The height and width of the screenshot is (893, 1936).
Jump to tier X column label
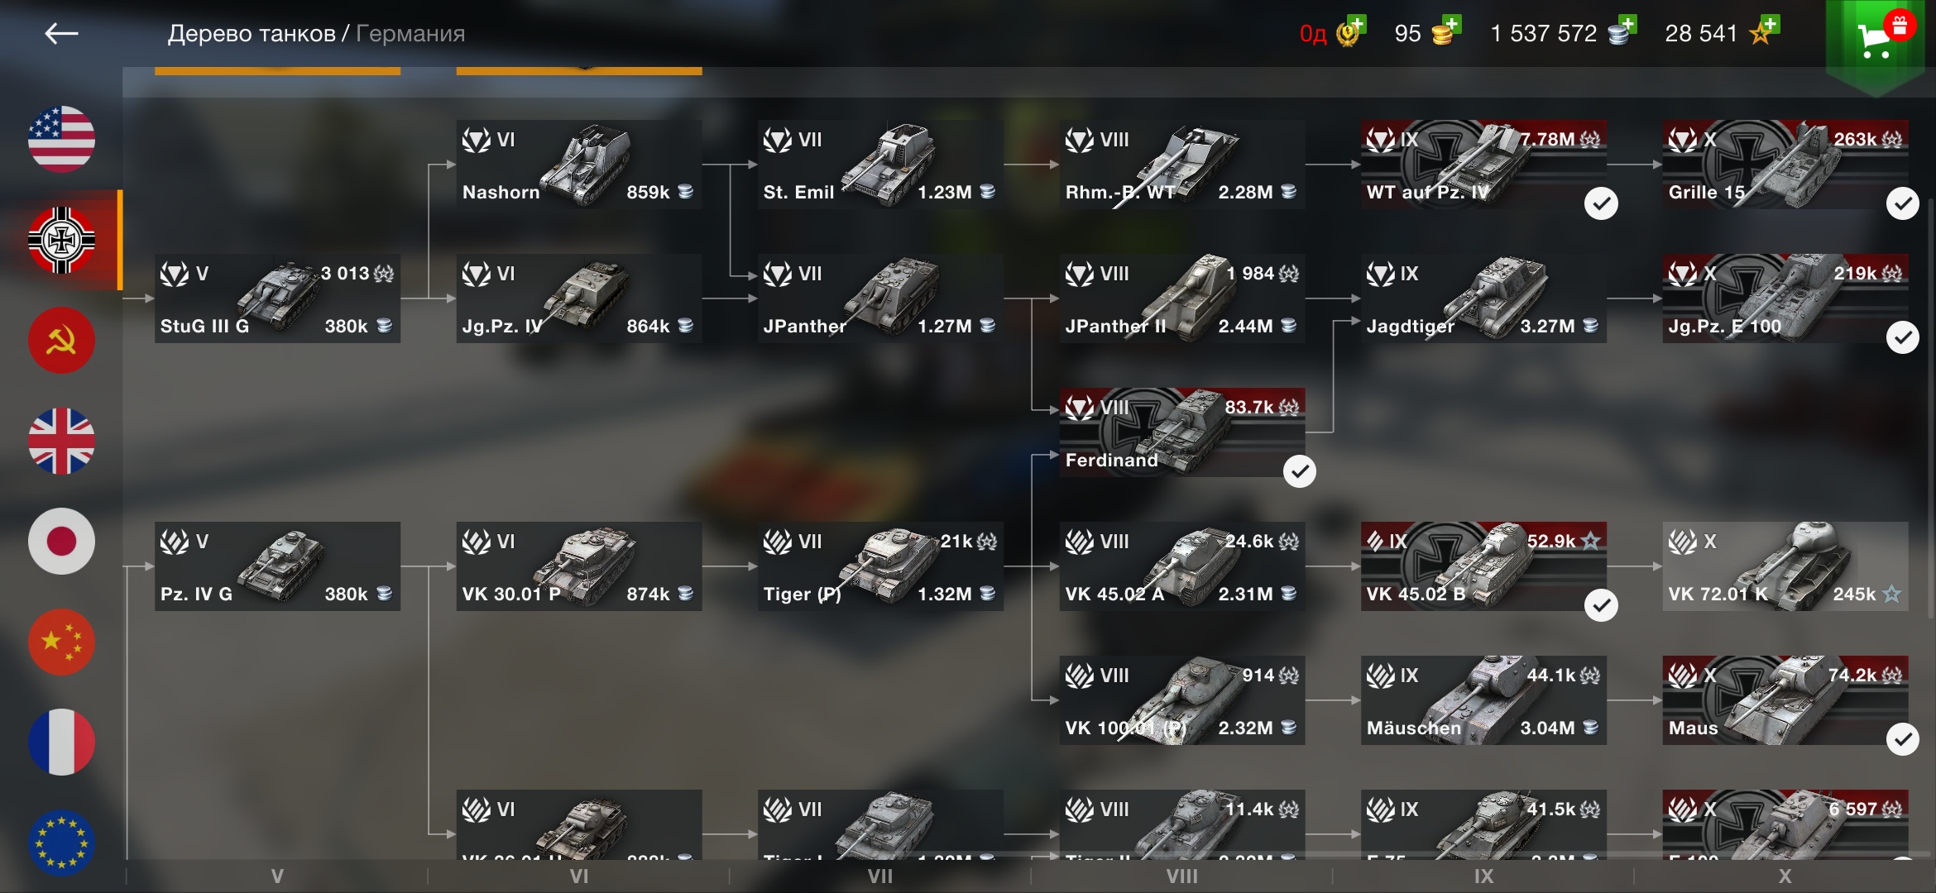(1785, 876)
